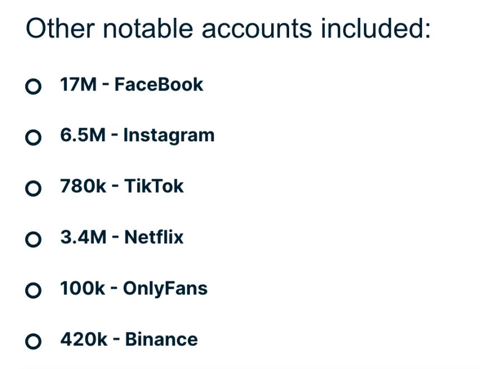The height and width of the screenshot is (369, 480).
Task: Select the OnlyFans text in the list
Action: tap(165, 289)
